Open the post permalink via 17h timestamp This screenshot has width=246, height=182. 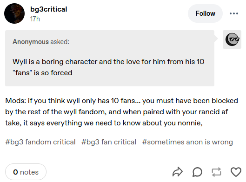click(35, 19)
